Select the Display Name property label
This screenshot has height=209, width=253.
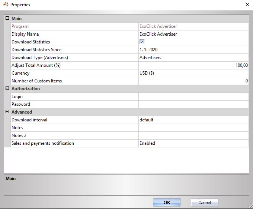pos(25,34)
